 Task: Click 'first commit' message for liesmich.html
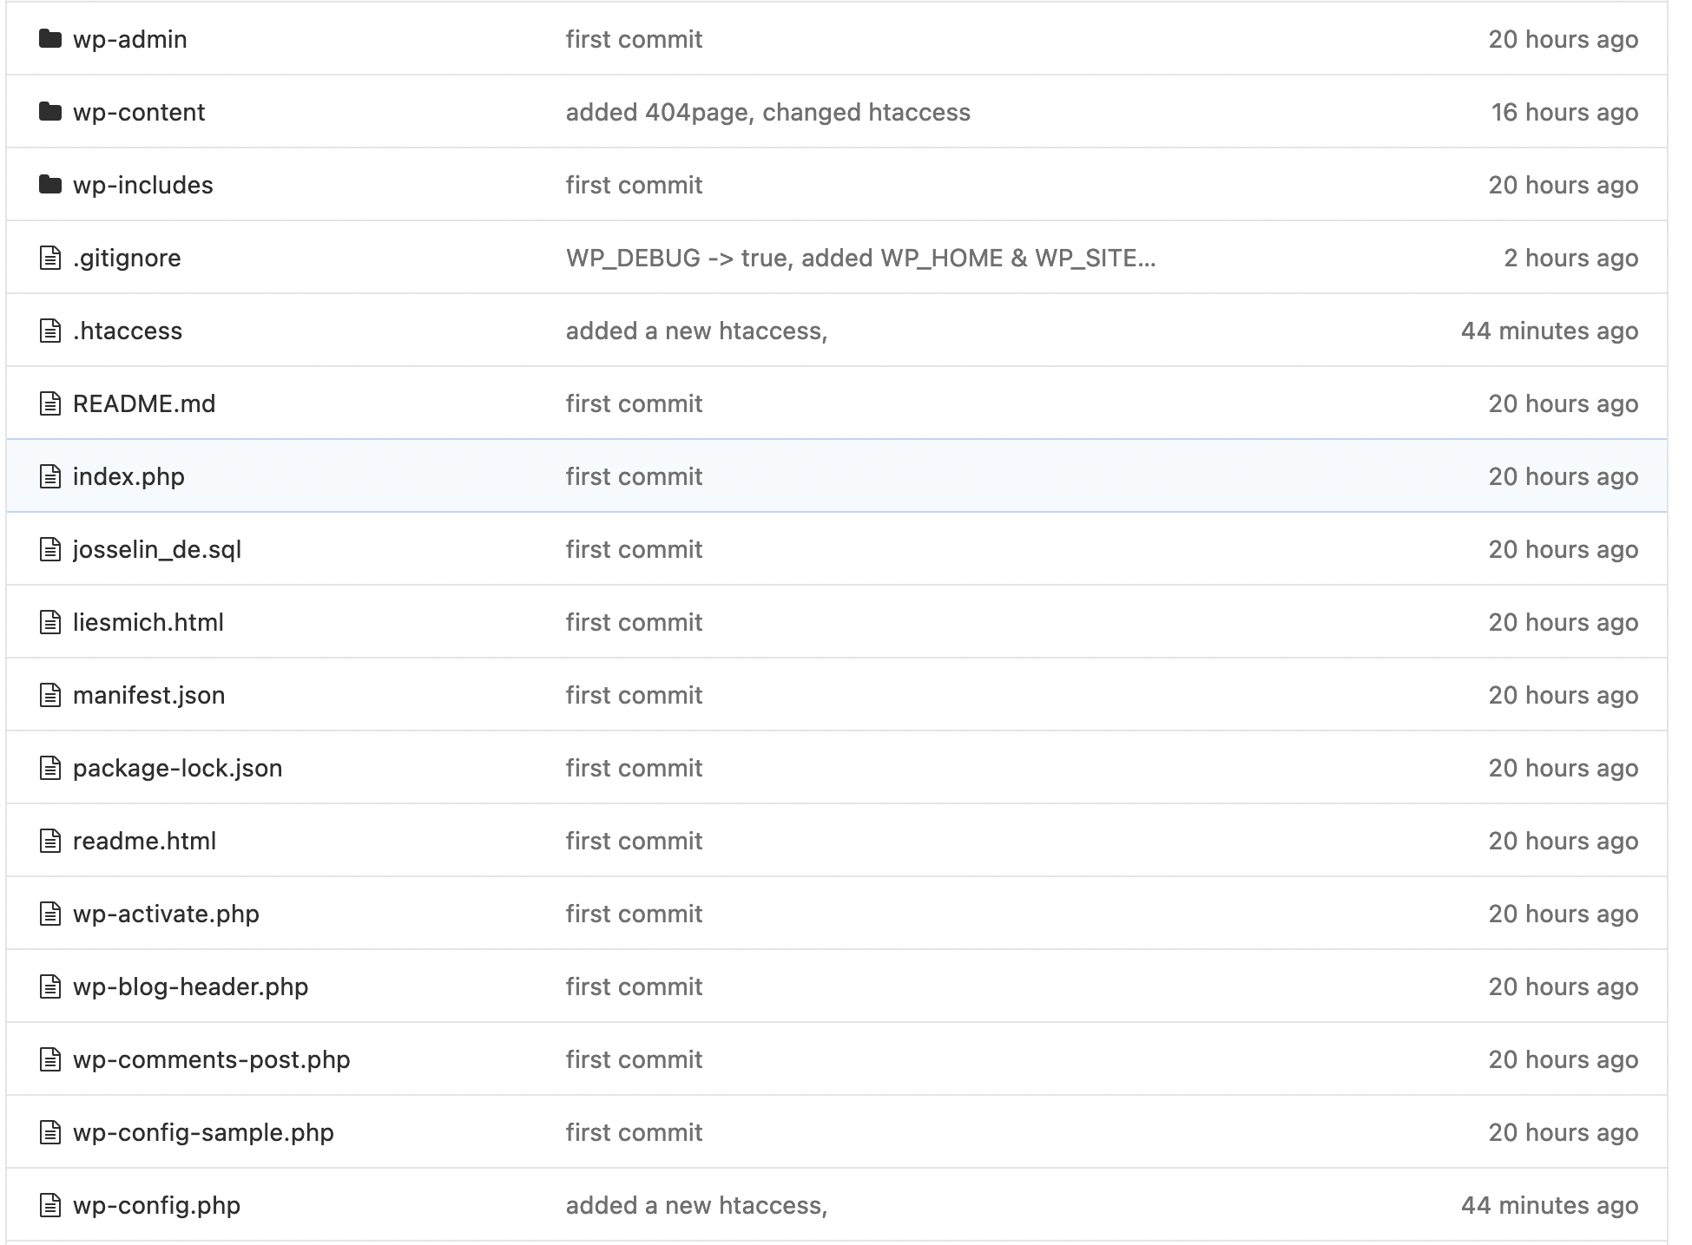(635, 623)
